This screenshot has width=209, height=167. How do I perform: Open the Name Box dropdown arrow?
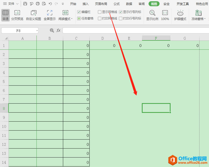37,31
